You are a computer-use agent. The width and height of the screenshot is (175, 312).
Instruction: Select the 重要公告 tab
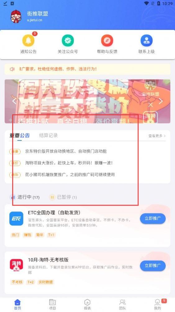click(20, 136)
